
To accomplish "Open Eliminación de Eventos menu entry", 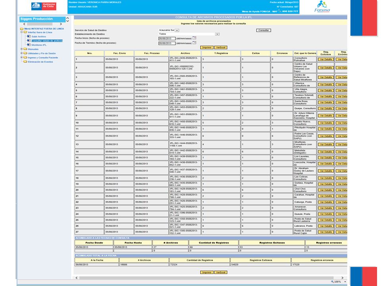I will (x=40, y=62).
